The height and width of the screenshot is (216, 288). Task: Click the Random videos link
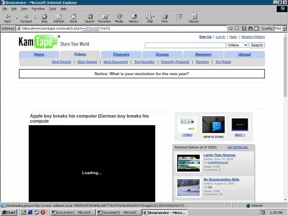click(x=202, y=62)
